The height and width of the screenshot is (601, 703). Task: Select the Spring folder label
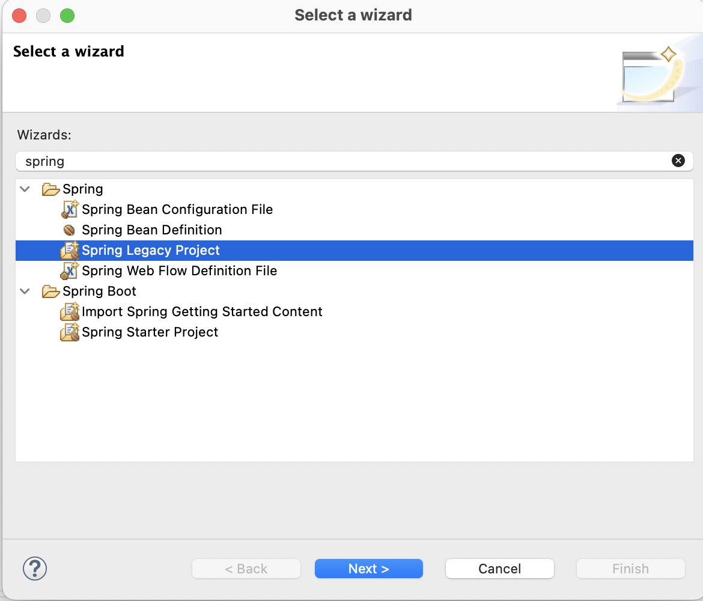[x=83, y=189]
